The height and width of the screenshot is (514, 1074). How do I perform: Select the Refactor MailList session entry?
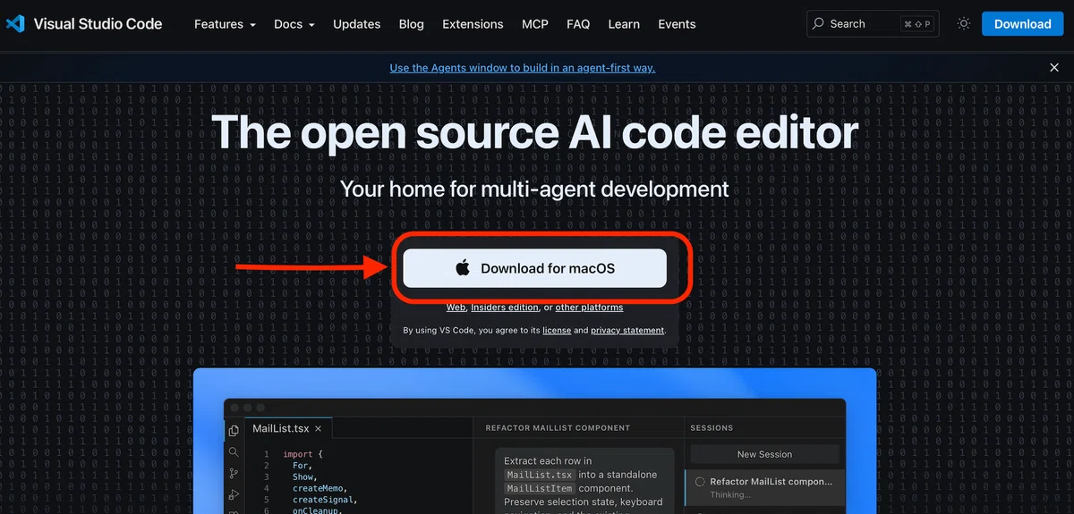click(763, 486)
